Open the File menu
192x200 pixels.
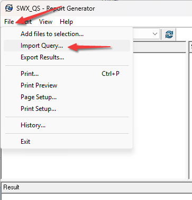pyautogui.click(x=9, y=22)
